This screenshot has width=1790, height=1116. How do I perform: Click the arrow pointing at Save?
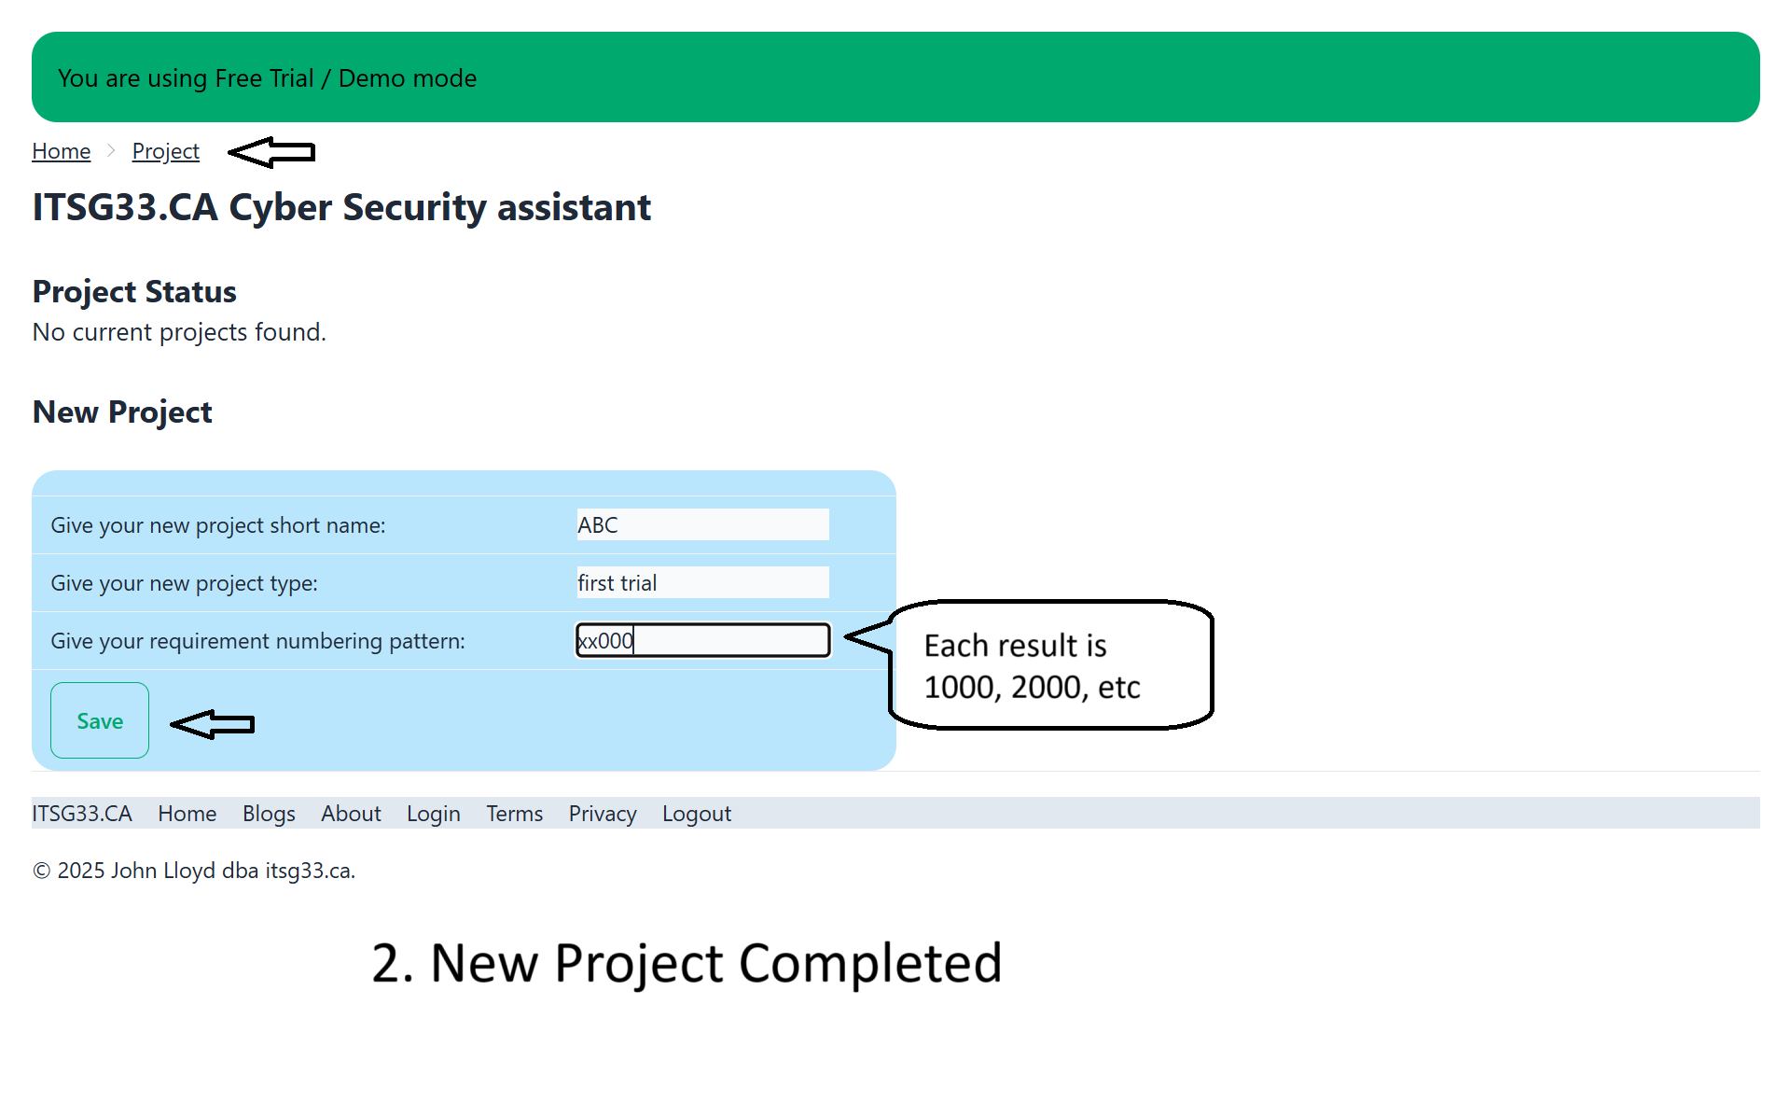point(213,724)
